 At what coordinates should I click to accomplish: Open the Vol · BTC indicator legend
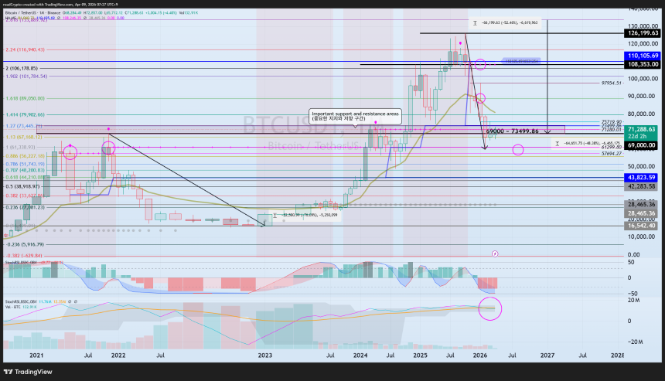[x=12, y=306]
